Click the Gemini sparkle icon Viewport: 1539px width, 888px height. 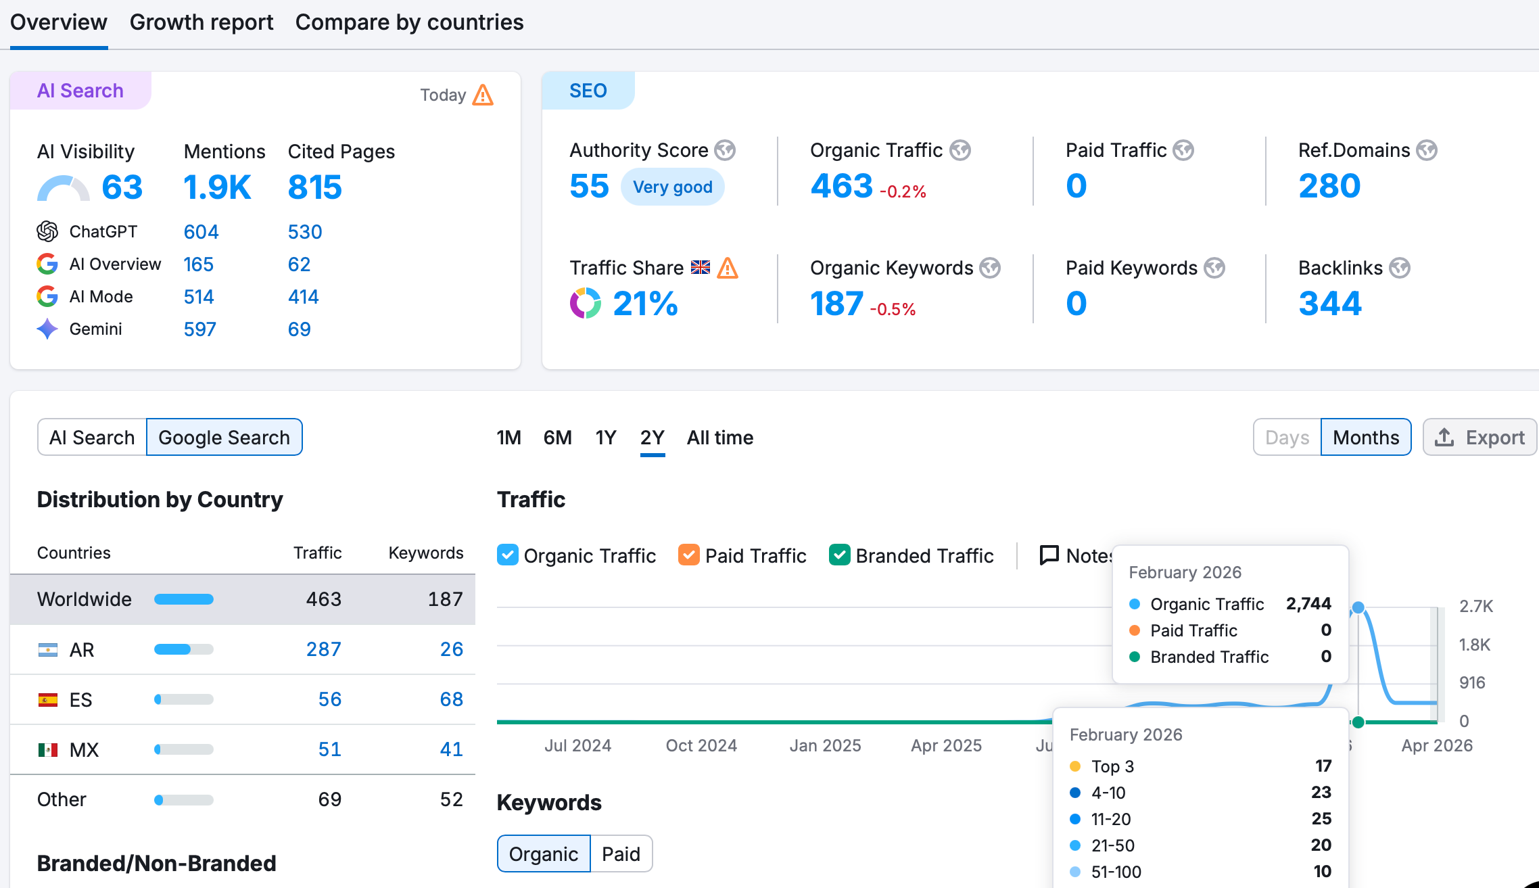pyautogui.click(x=47, y=329)
